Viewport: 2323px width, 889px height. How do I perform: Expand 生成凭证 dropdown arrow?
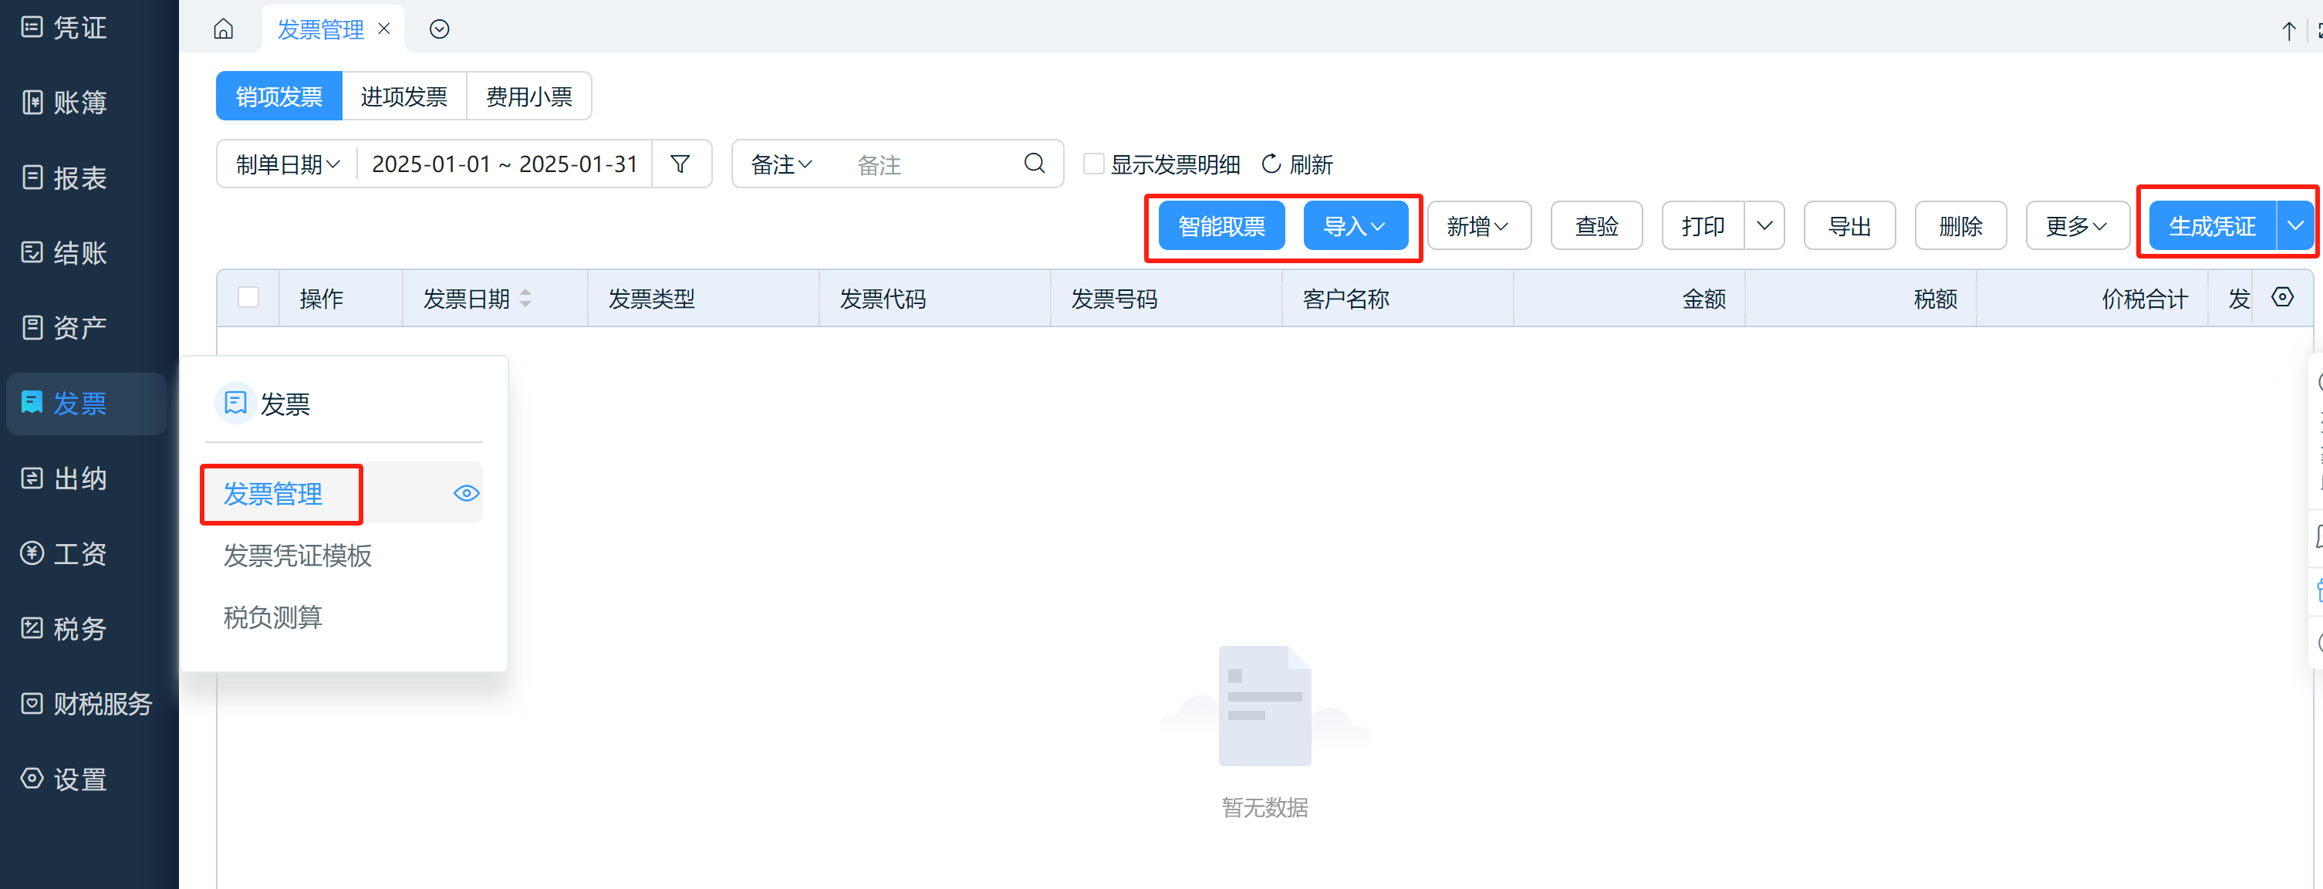click(x=2294, y=226)
